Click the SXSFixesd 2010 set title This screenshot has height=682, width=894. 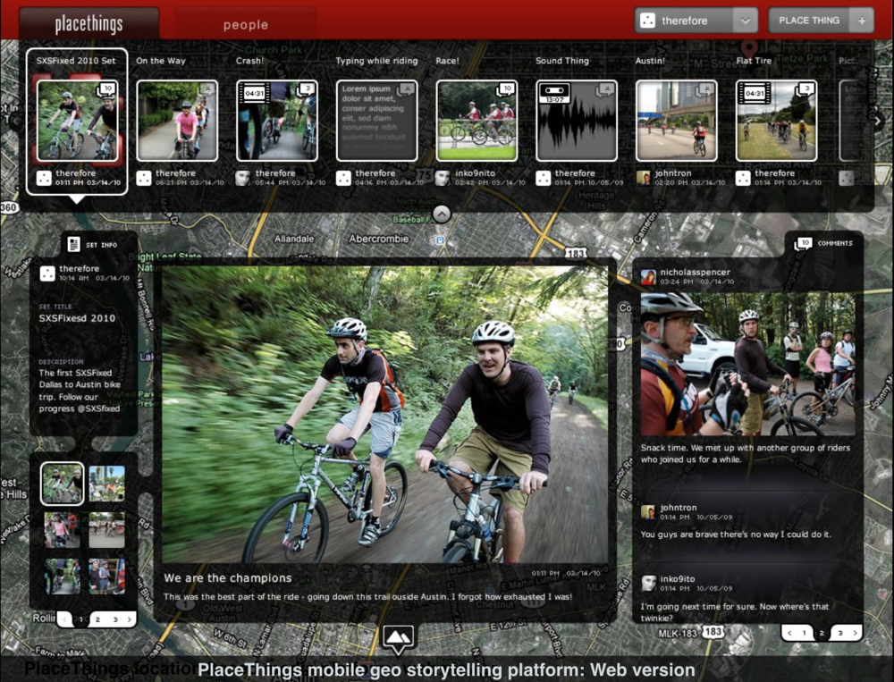pyautogui.click(x=77, y=318)
